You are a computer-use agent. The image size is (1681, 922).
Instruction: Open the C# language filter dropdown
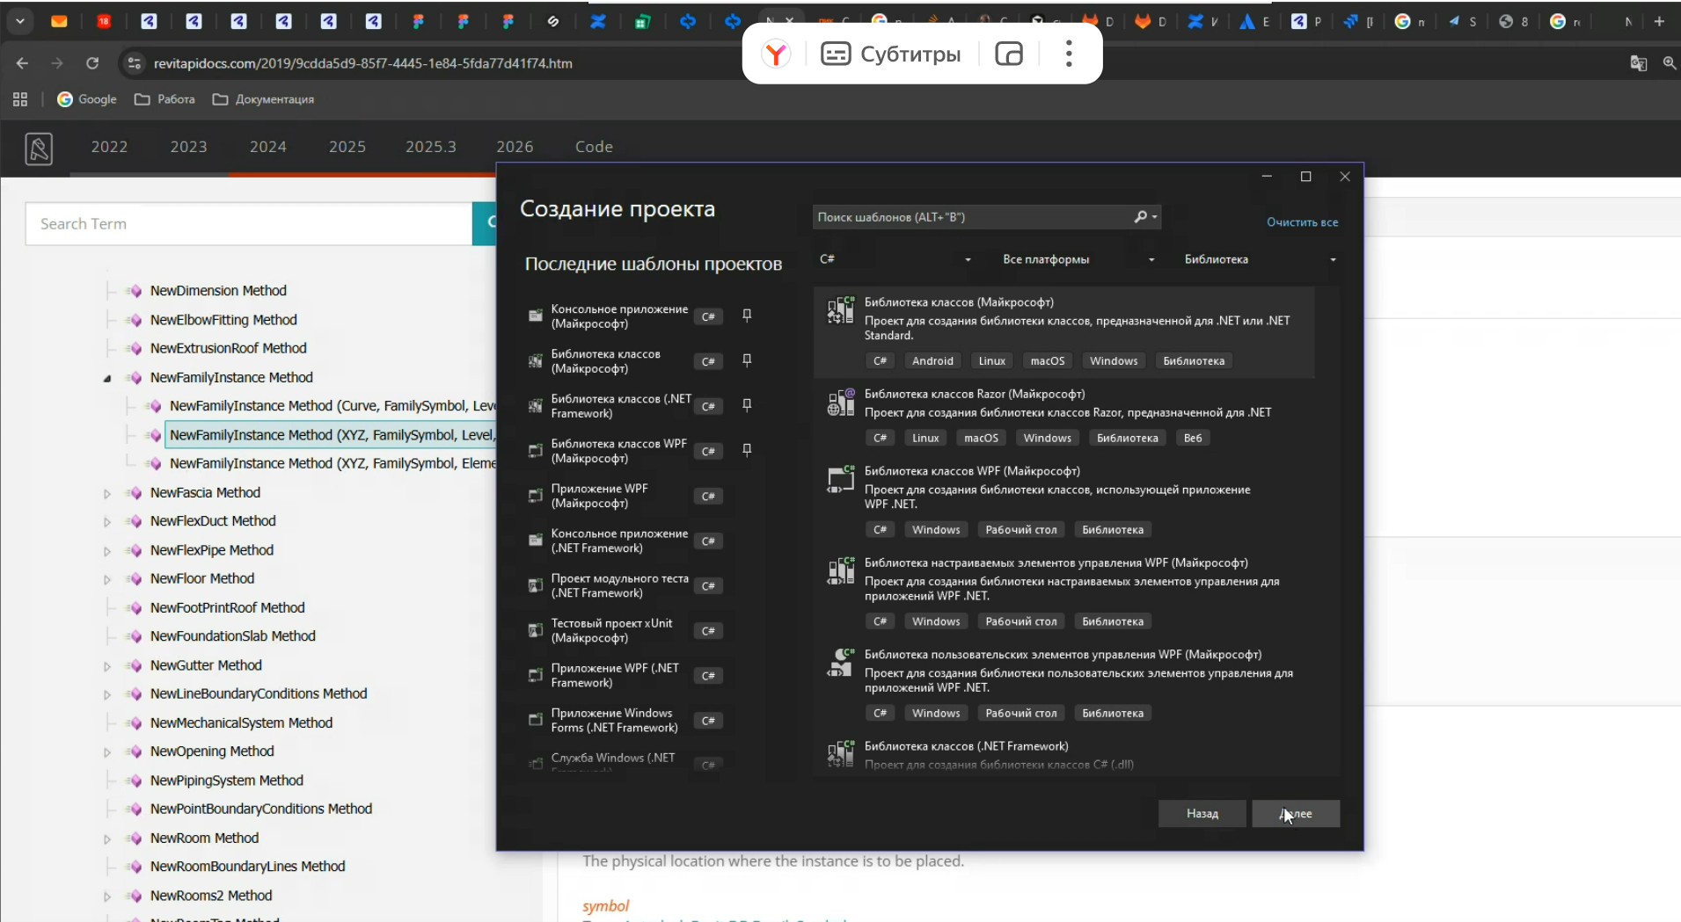(895, 259)
